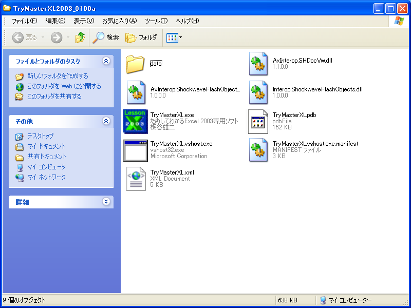Select Interop.ShockwaveFlashObjects.dll file name

coord(317,89)
